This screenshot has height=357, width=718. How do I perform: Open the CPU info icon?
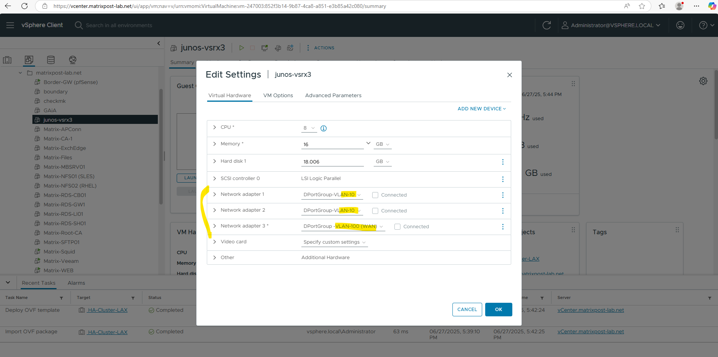tap(324, 128)
